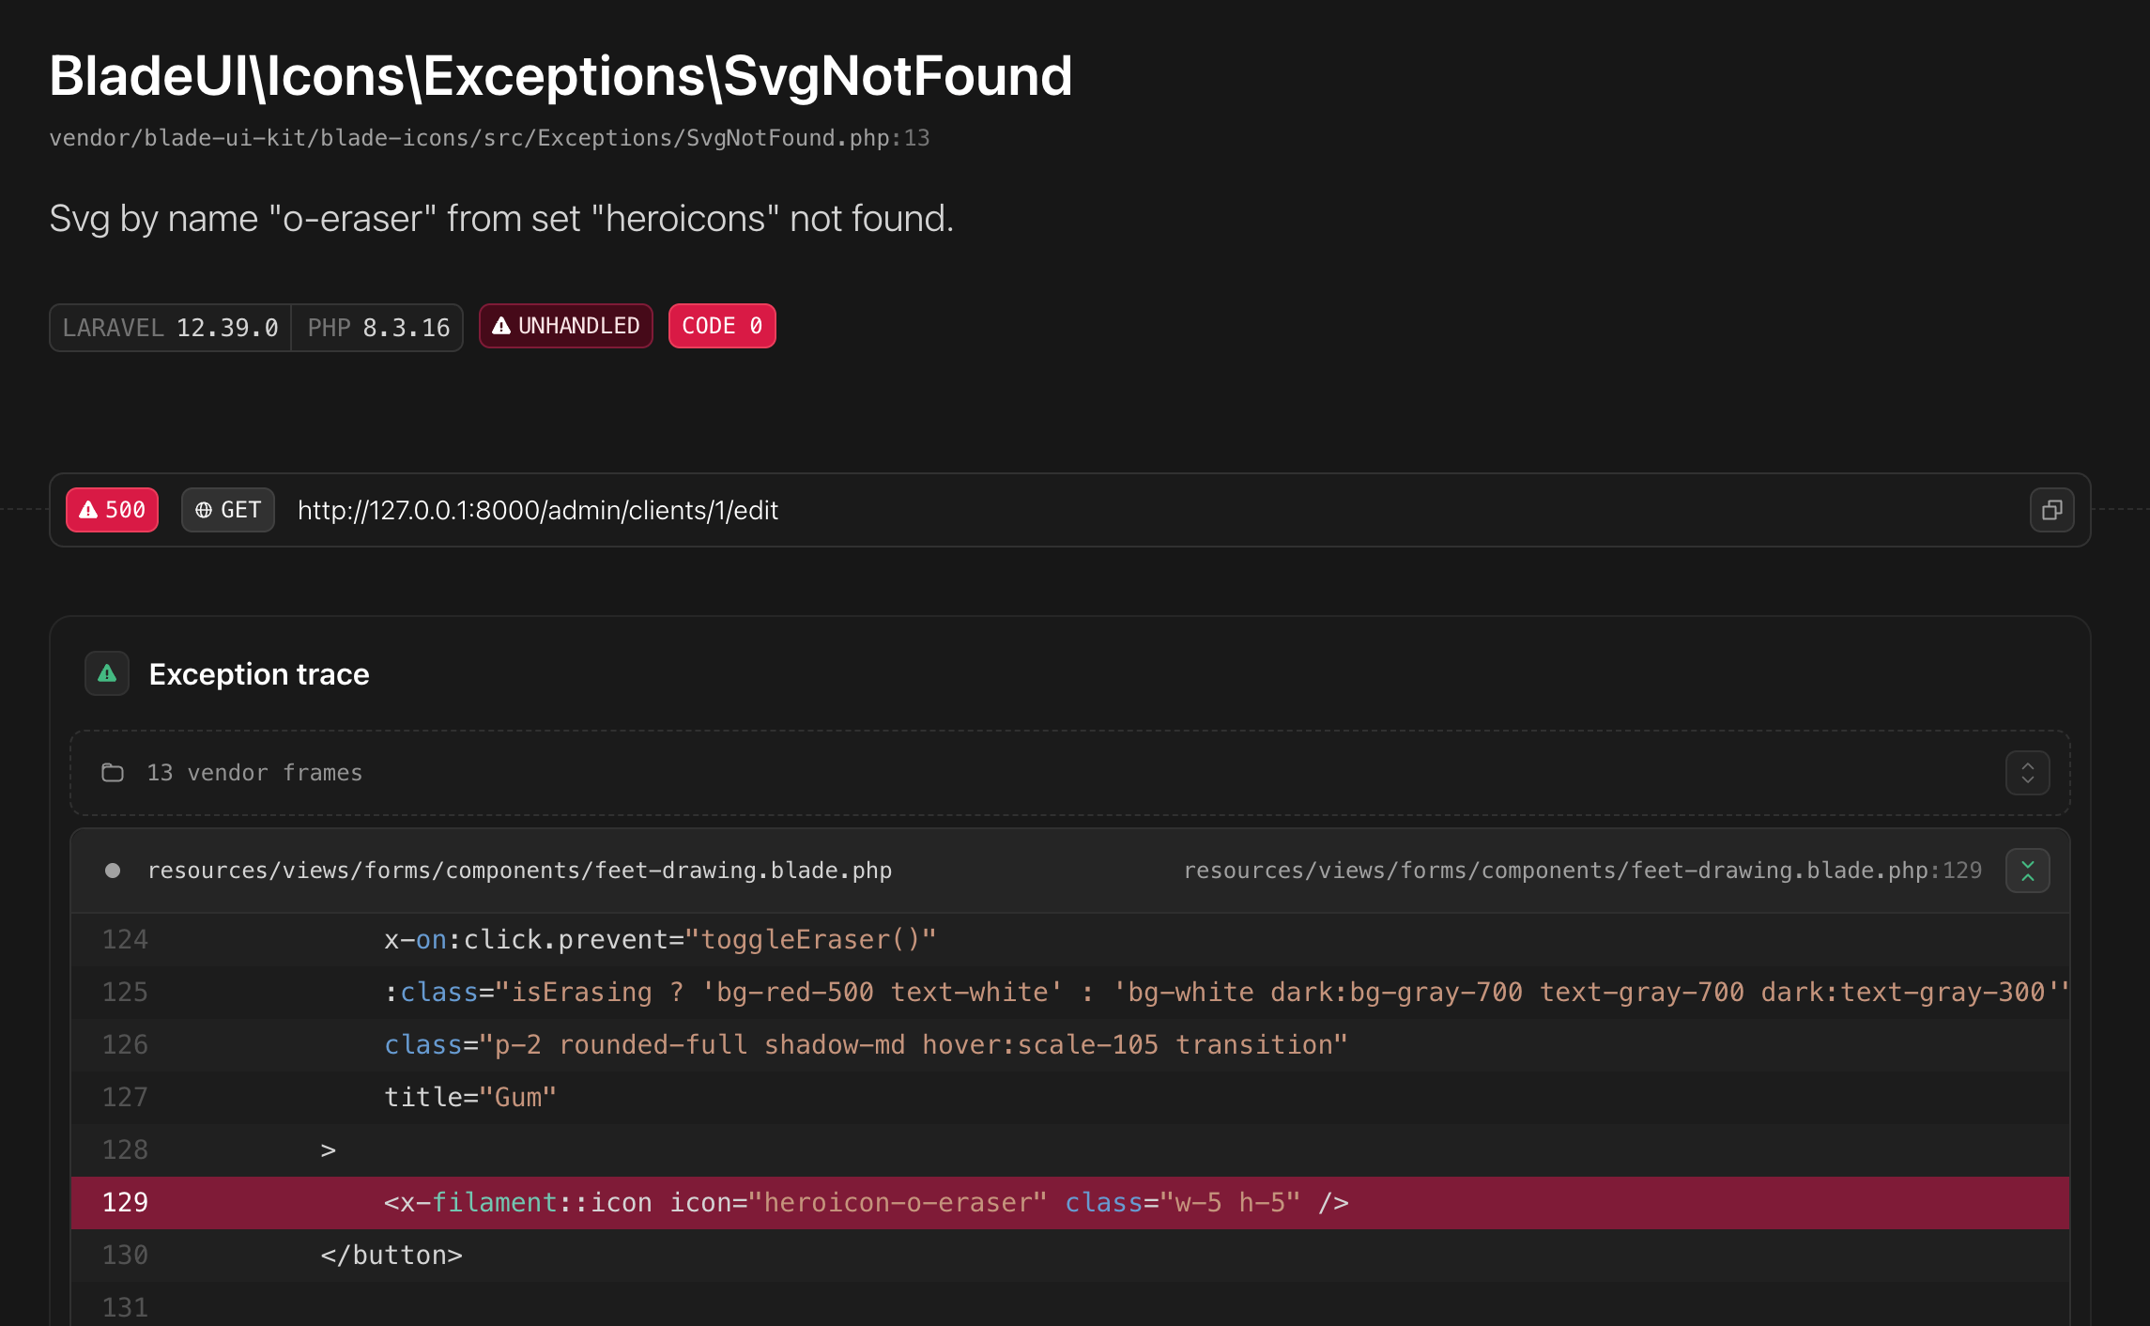The image size is (2150, 1326).
Task: Click the Exception trace heading
Action: tap(259, 673)
